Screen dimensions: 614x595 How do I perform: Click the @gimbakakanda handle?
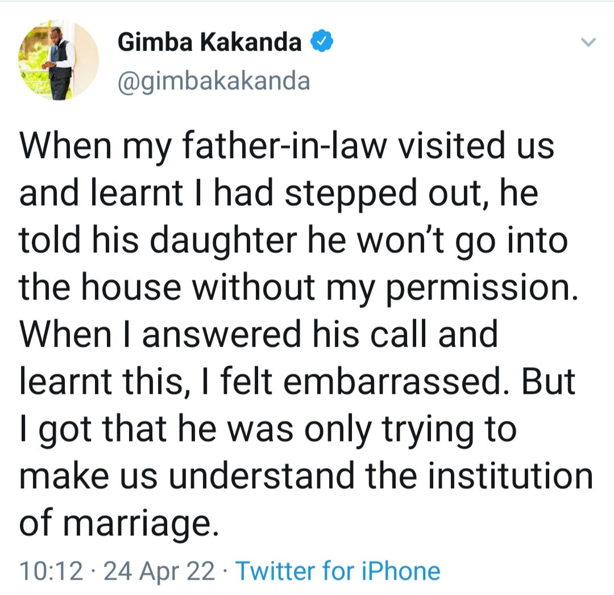click(x=214, y=80)
